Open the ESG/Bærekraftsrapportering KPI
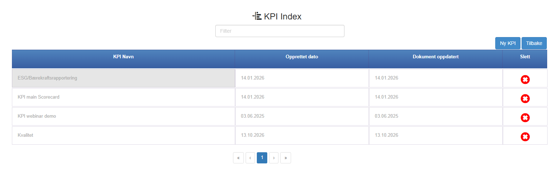Viewport: 558px width, 176px height. (x=123, y=78)
